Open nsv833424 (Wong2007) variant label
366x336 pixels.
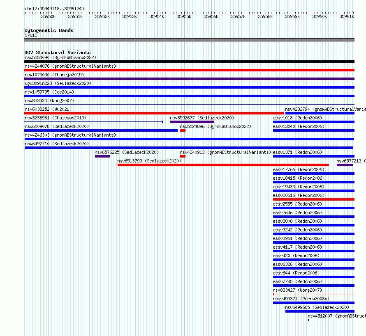click(49, 101)
